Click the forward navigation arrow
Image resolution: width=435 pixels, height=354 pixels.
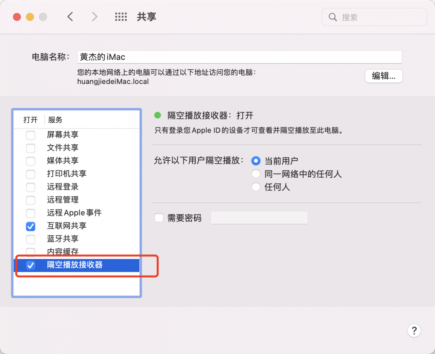[x=94, y=17]
